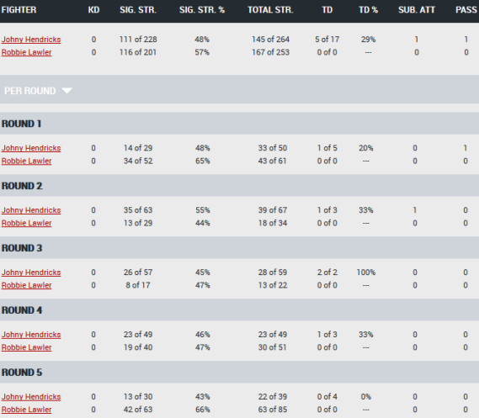The image size is (479, 418).
Task: Click Robbie Lawler link under Round 4
Action: pyautogui.click(x=27, y=347)
